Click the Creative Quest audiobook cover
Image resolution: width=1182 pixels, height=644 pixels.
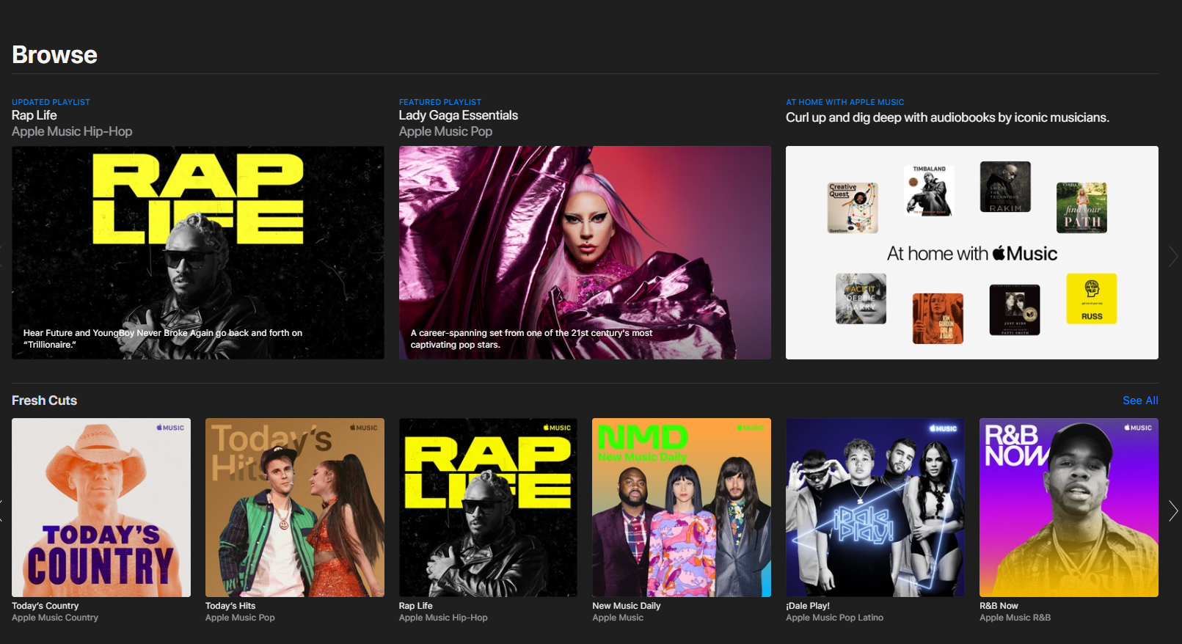(853, 208)
